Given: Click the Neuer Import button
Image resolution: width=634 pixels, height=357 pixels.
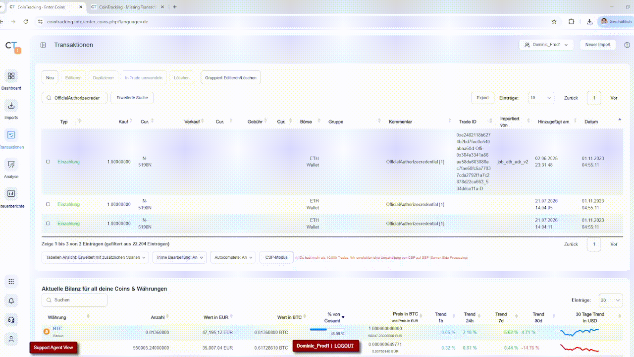Looking at the screenshot, I should (598, 45).
